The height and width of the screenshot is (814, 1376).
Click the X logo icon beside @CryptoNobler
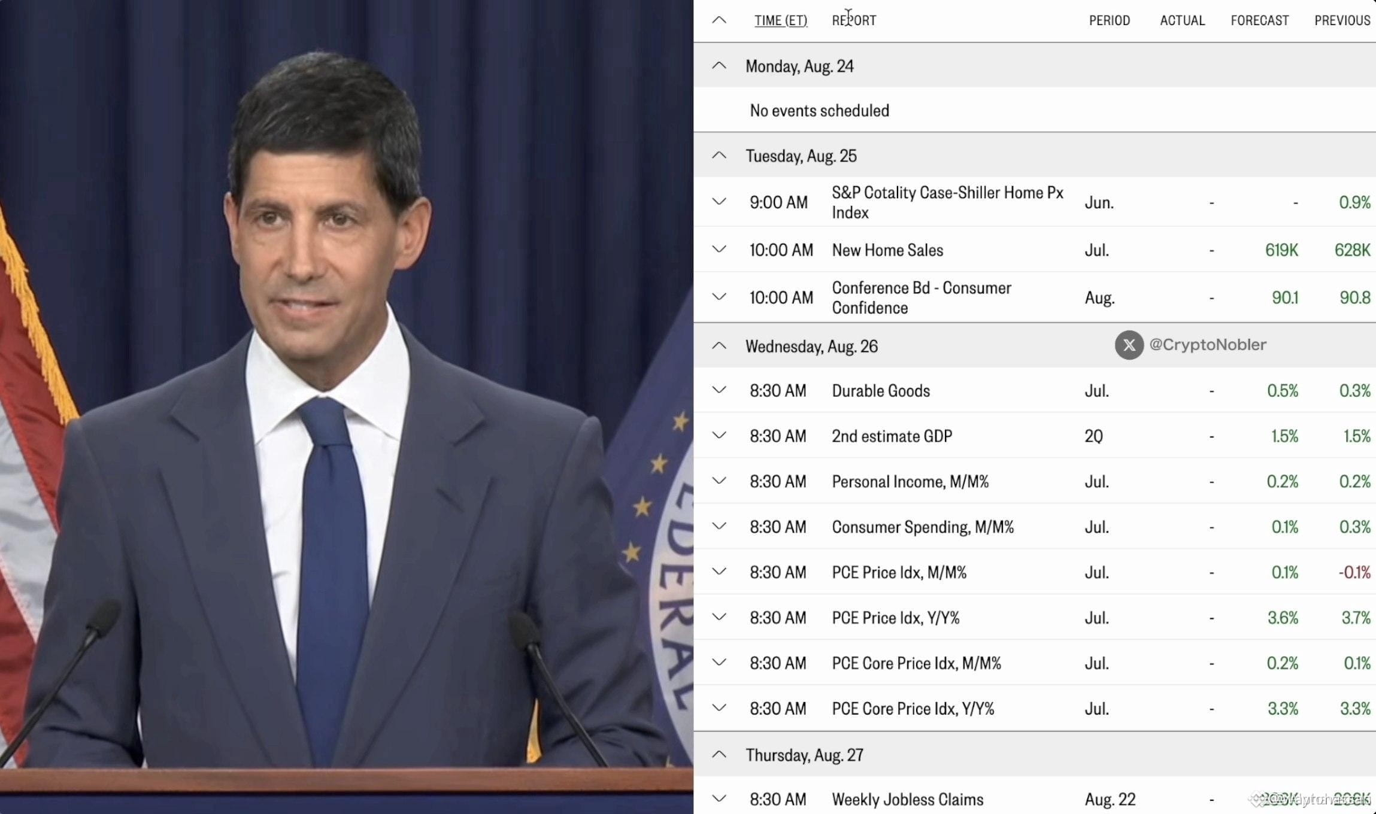point(1129,345)
